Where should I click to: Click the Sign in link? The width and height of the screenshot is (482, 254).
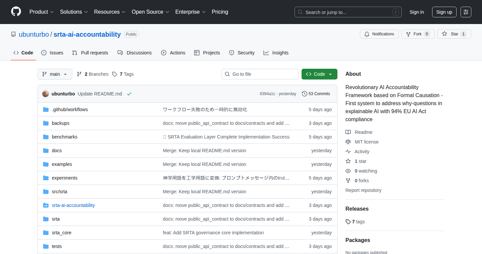[x=417, y=12]
